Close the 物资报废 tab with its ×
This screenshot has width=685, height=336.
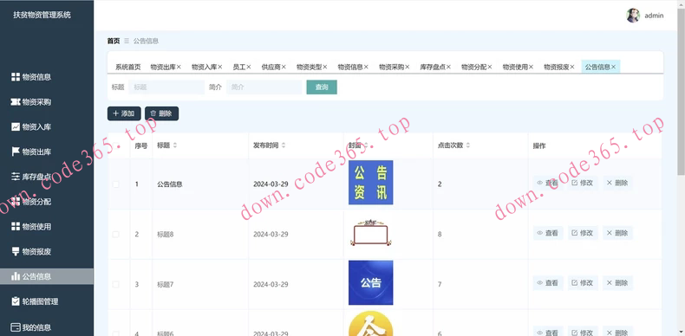(x=572, y=67)
